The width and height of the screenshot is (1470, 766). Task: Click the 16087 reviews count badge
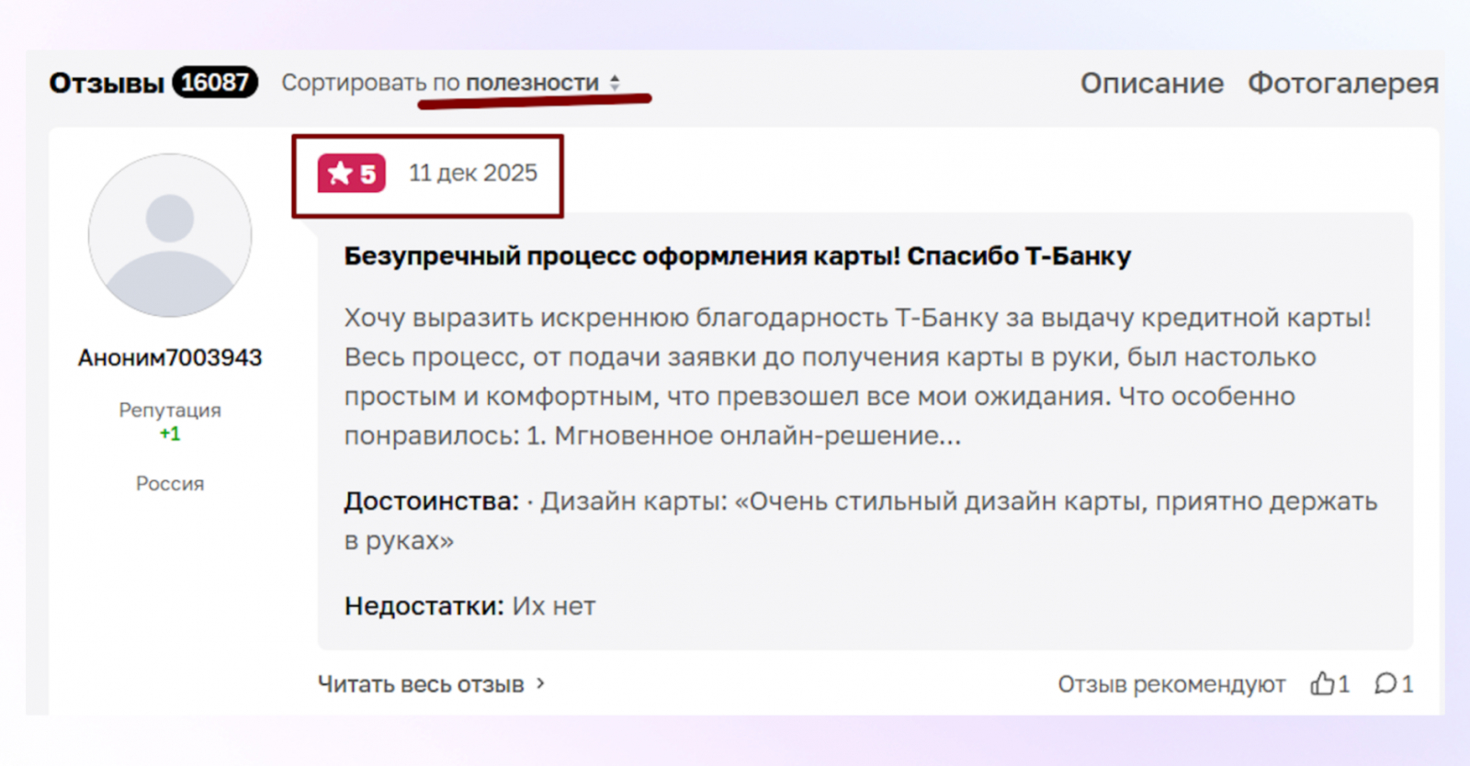point(215,83)
